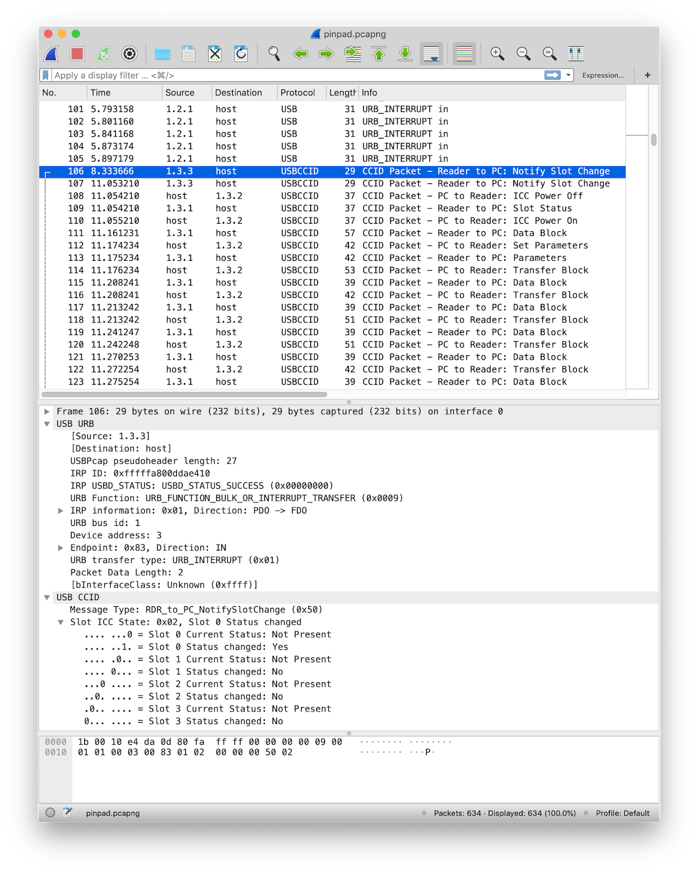Click Profile: Default in status bar
The image size is (698, 873).
[x=623, y=813]
